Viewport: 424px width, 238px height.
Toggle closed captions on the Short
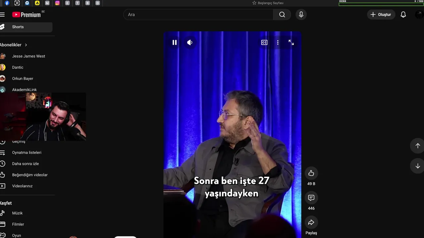point(264,42)
